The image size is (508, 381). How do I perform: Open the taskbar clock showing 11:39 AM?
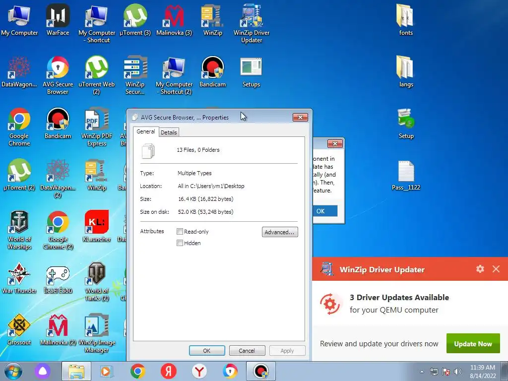pyautogui.click(x=483, y=371)
